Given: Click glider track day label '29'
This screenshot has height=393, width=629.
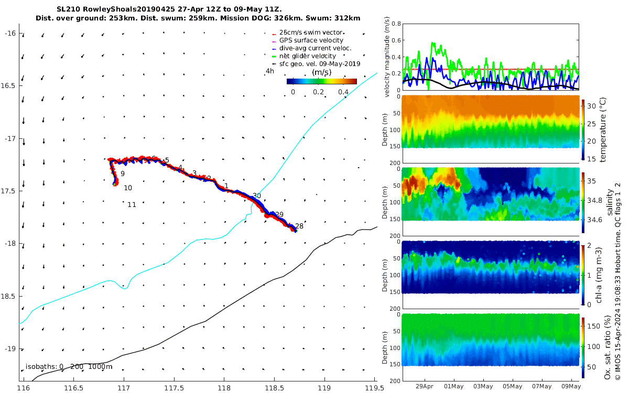Looking at the screenshot, I should pos(279,215).
